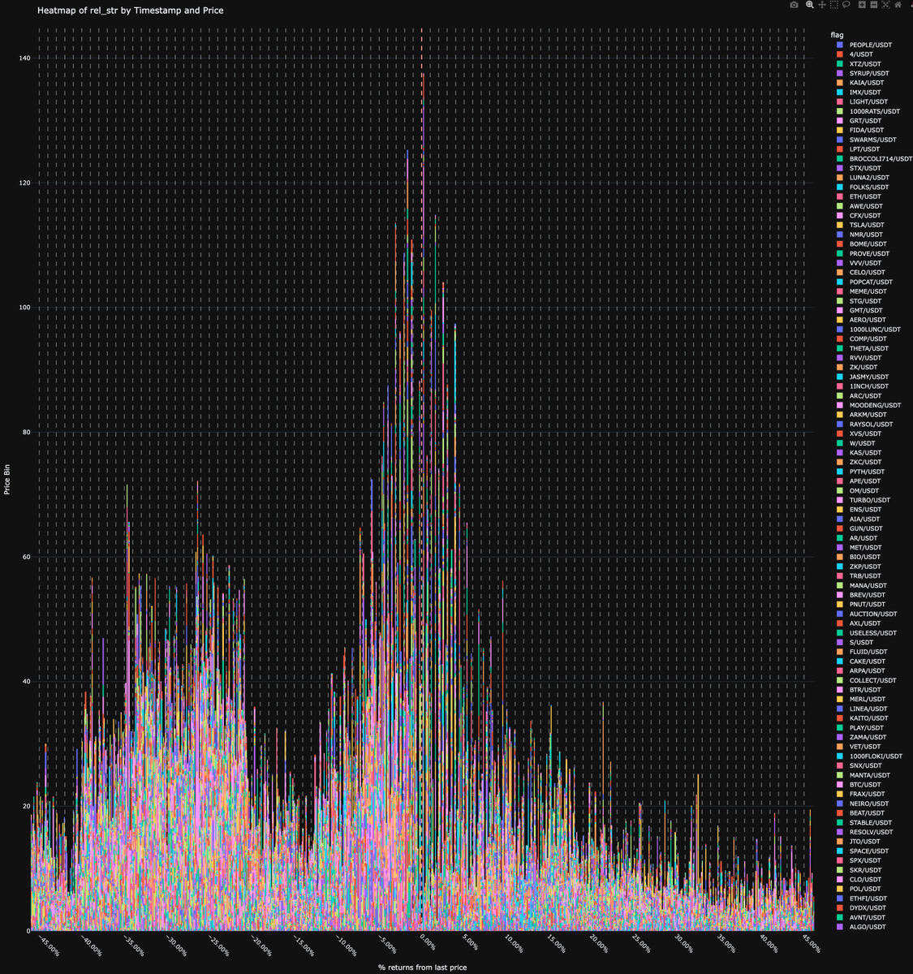Hide the 1INCH/USDT series
Screen dimensions: 913x974
pos(862,386)
